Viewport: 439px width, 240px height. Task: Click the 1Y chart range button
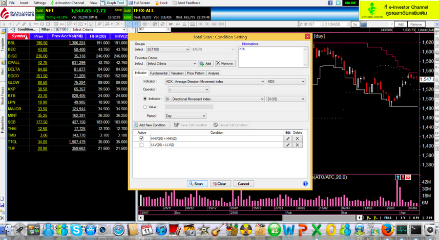(x=403, y=218)
